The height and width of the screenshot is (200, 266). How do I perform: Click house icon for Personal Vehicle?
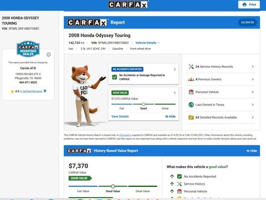pos(191,92)
